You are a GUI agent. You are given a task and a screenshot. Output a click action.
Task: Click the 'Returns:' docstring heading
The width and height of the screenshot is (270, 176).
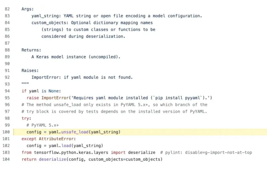coord(31,50)
